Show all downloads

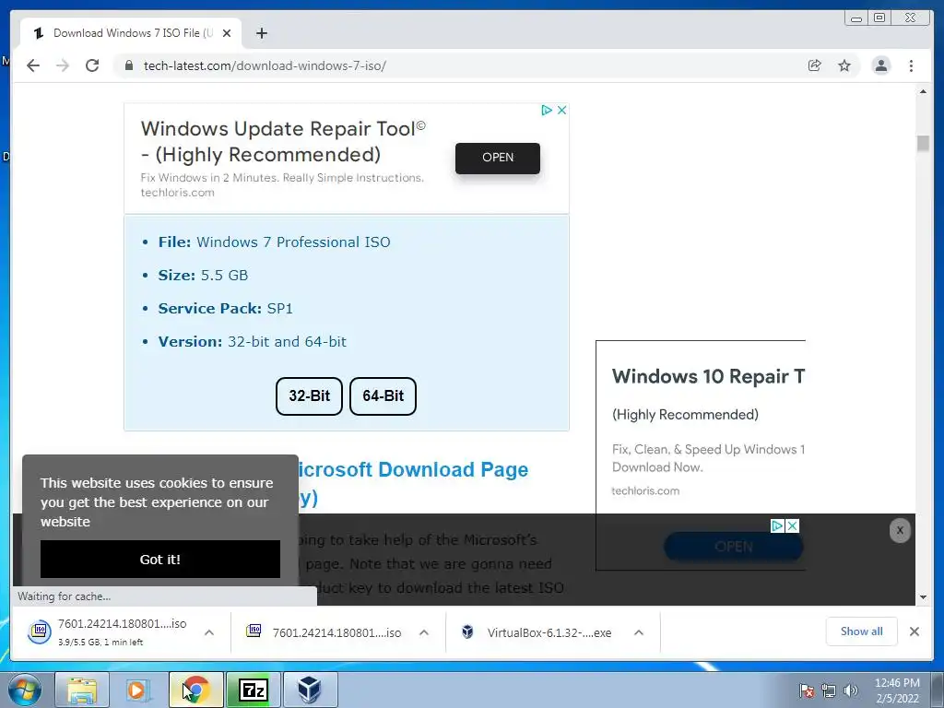tap(862, 631)
